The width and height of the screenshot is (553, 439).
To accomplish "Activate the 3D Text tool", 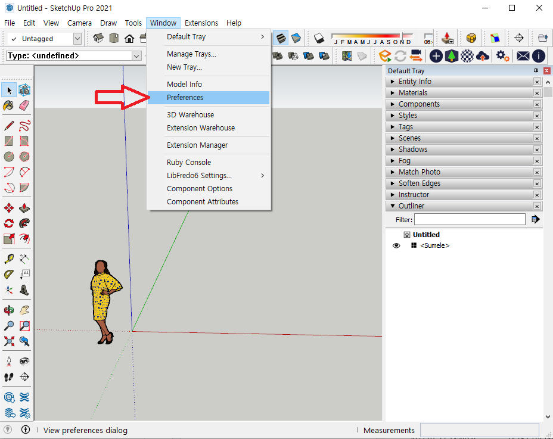I will click(24, 290).
